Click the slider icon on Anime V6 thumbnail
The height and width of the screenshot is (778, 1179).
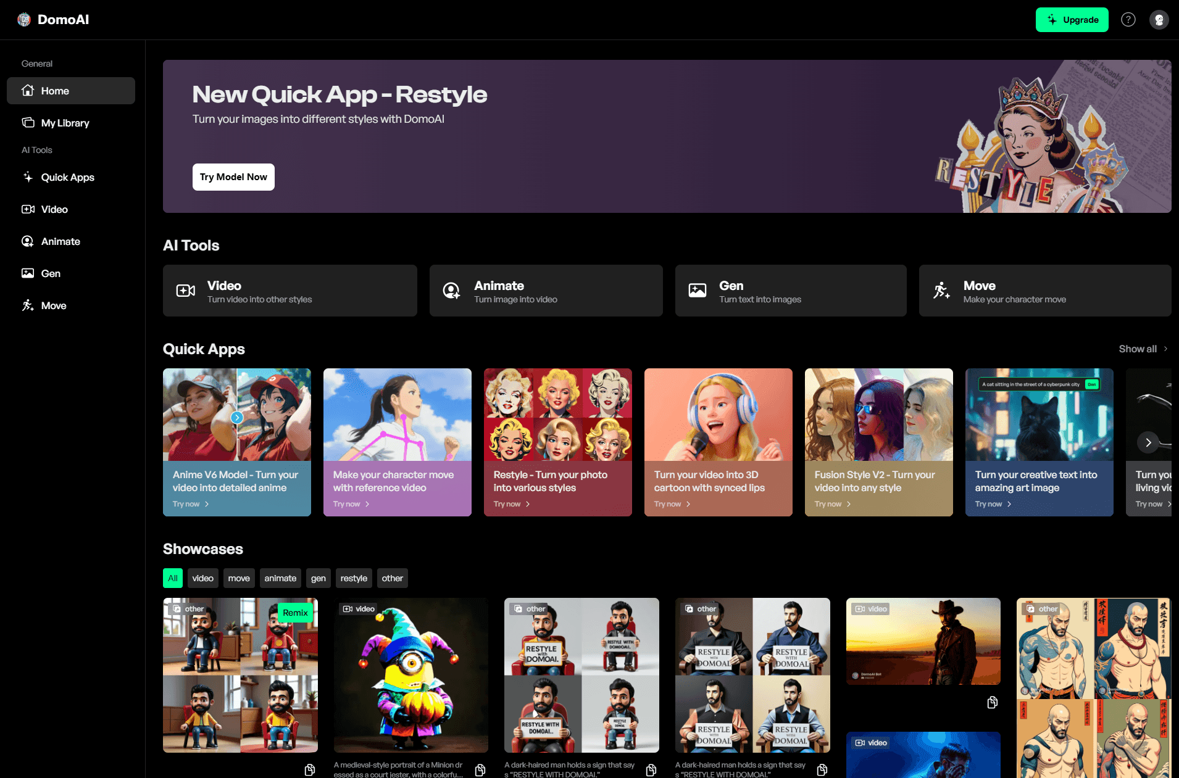pyautogui.click(x=236, y=418)
